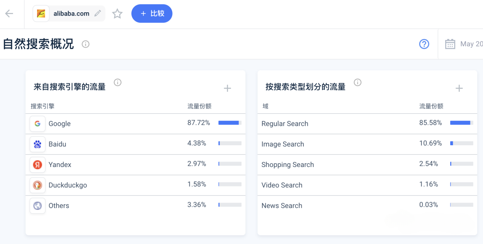Click the Google logo icon
The width and height of the screenshot is (483, 244).
(37, 124)
